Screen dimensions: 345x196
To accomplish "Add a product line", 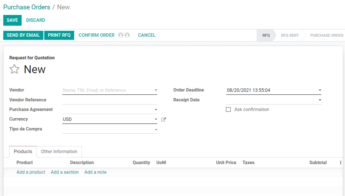I will click(31, 172).
